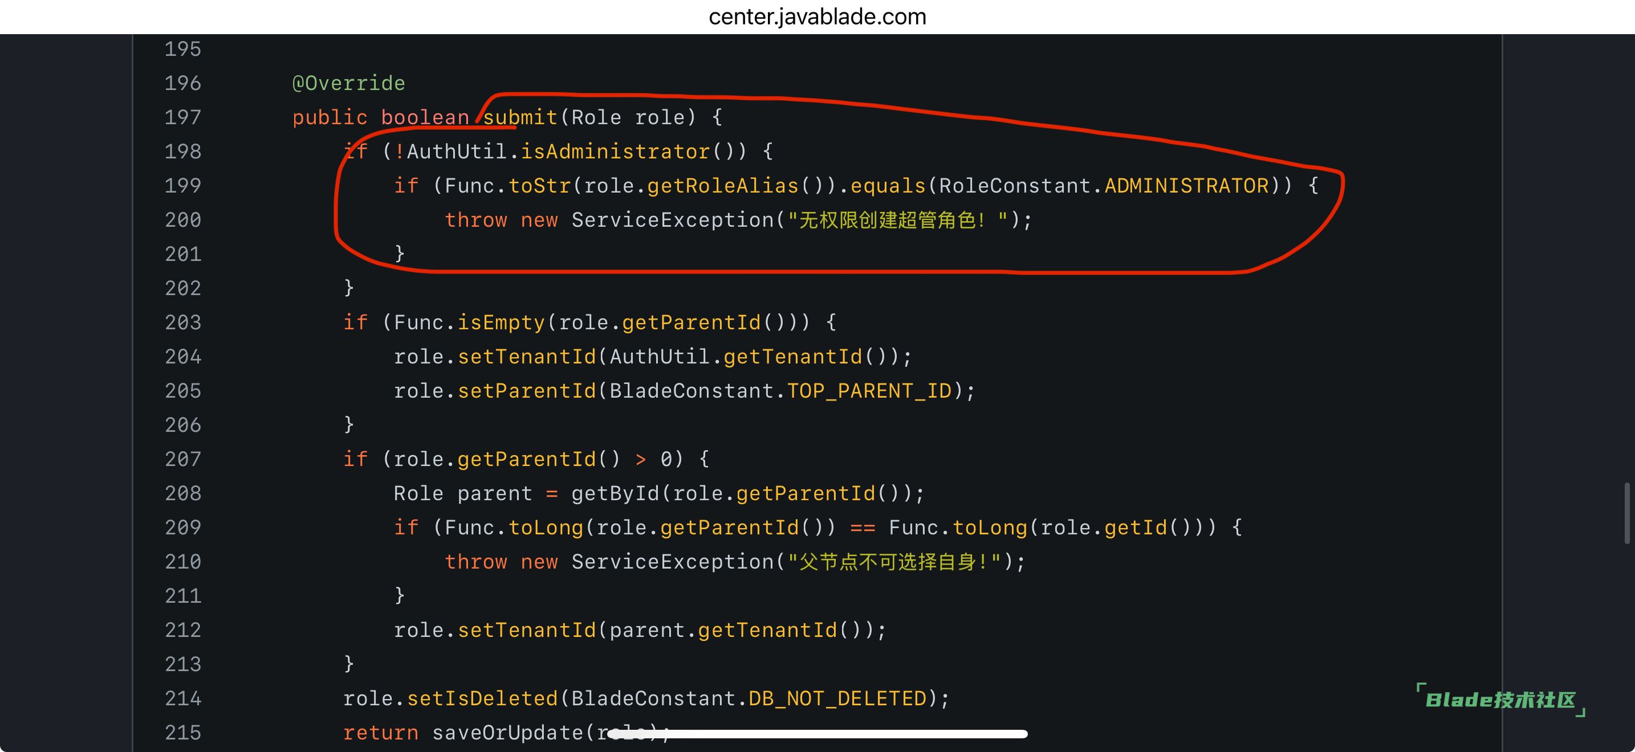The image size is (1635, 752).
Task: Click TOP_PARENT_ID constant on line 205
Action: pos(869,391)
